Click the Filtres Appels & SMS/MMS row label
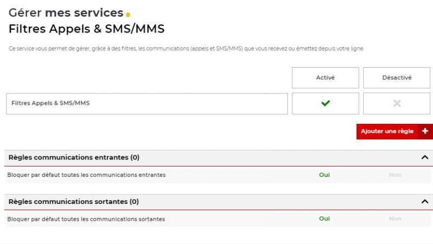The width and height of the screenshot is (433, 244). tap(50, 103)
